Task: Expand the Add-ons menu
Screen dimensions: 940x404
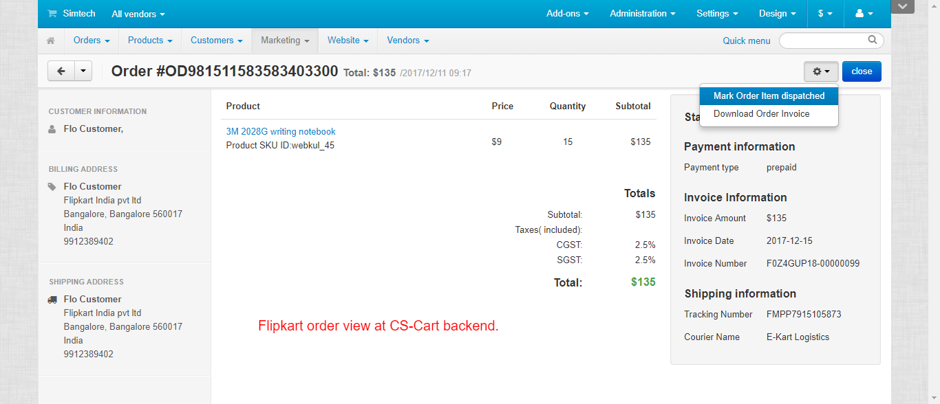Action: (x=568, y=14)
